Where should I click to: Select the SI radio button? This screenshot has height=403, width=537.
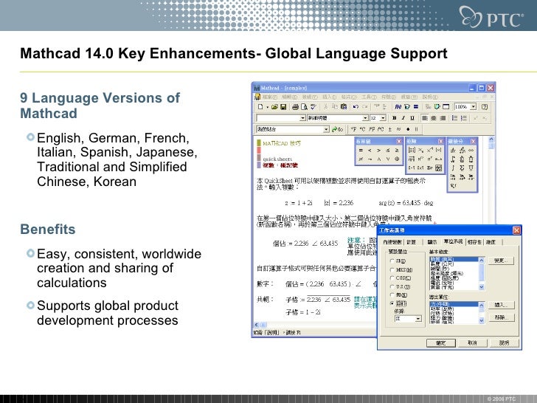[x=392, y=261]
